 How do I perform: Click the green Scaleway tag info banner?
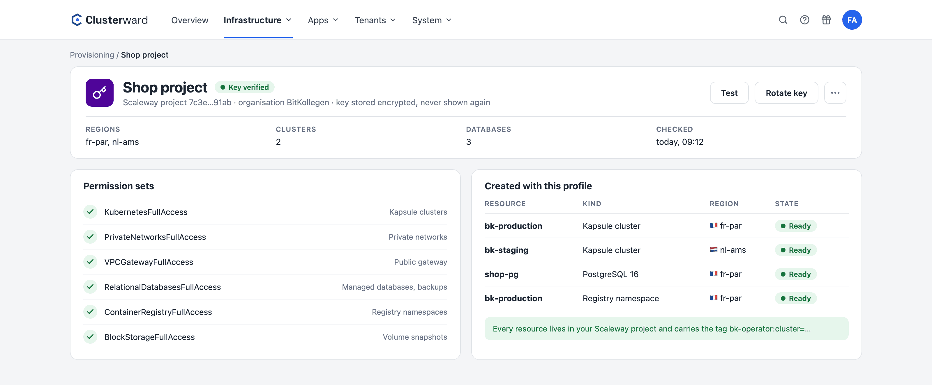coord(666,329)
